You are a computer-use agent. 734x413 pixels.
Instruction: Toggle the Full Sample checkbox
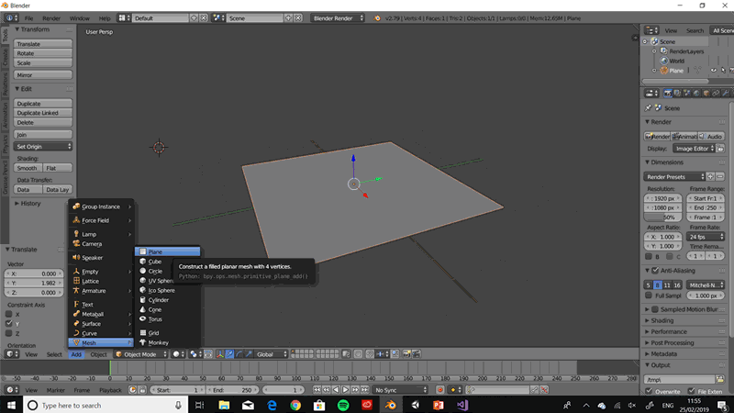649,296
